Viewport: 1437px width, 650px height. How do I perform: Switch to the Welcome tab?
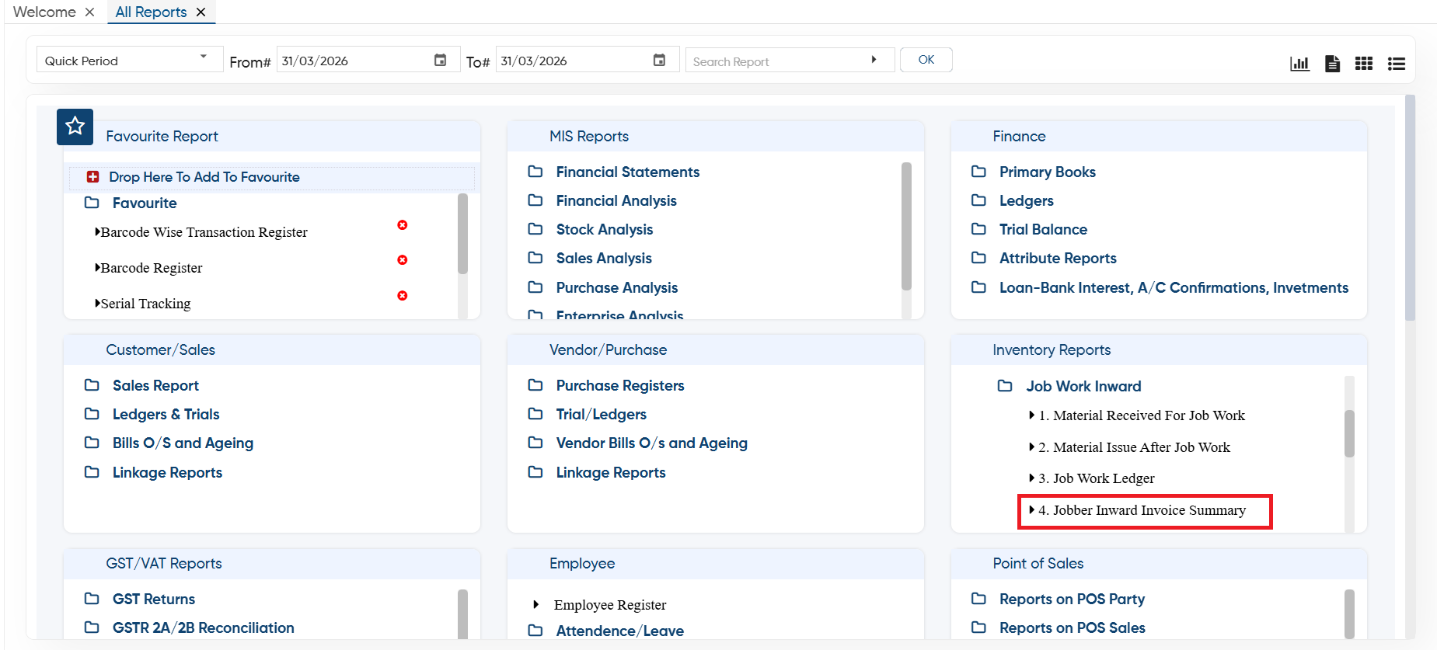pos(44,12)
